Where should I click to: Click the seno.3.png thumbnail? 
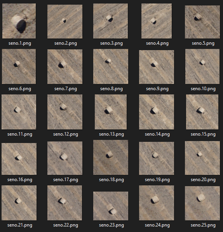(x=110, y=21)
